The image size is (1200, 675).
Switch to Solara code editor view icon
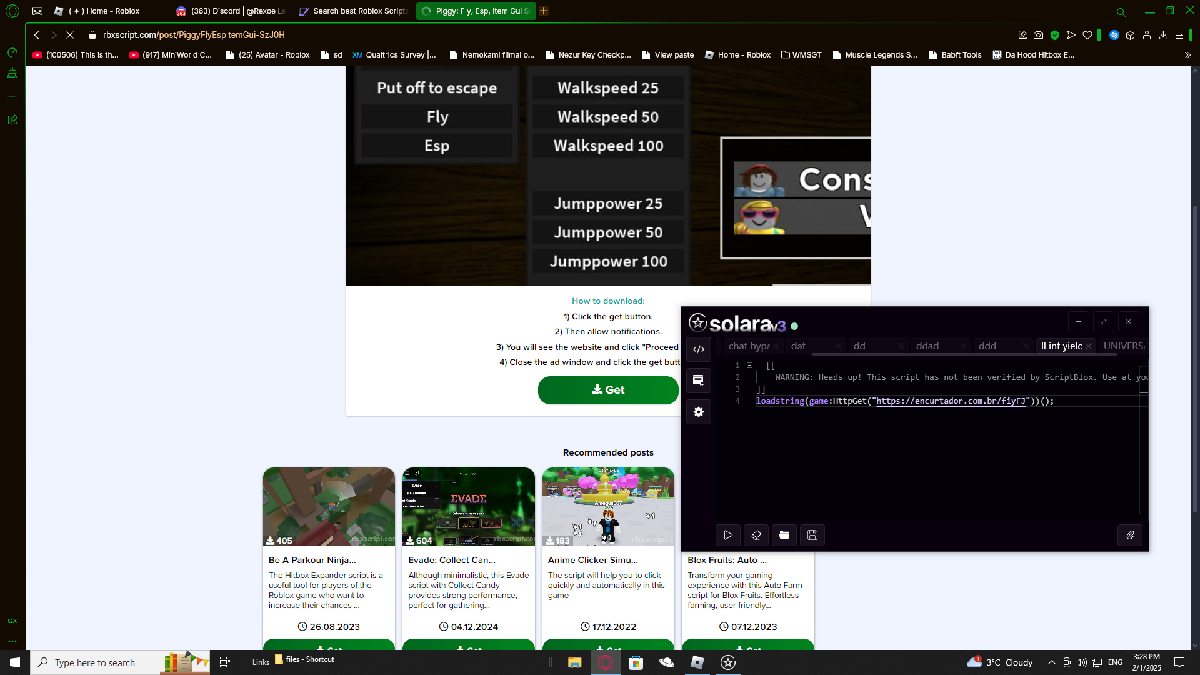click(699, 349)
